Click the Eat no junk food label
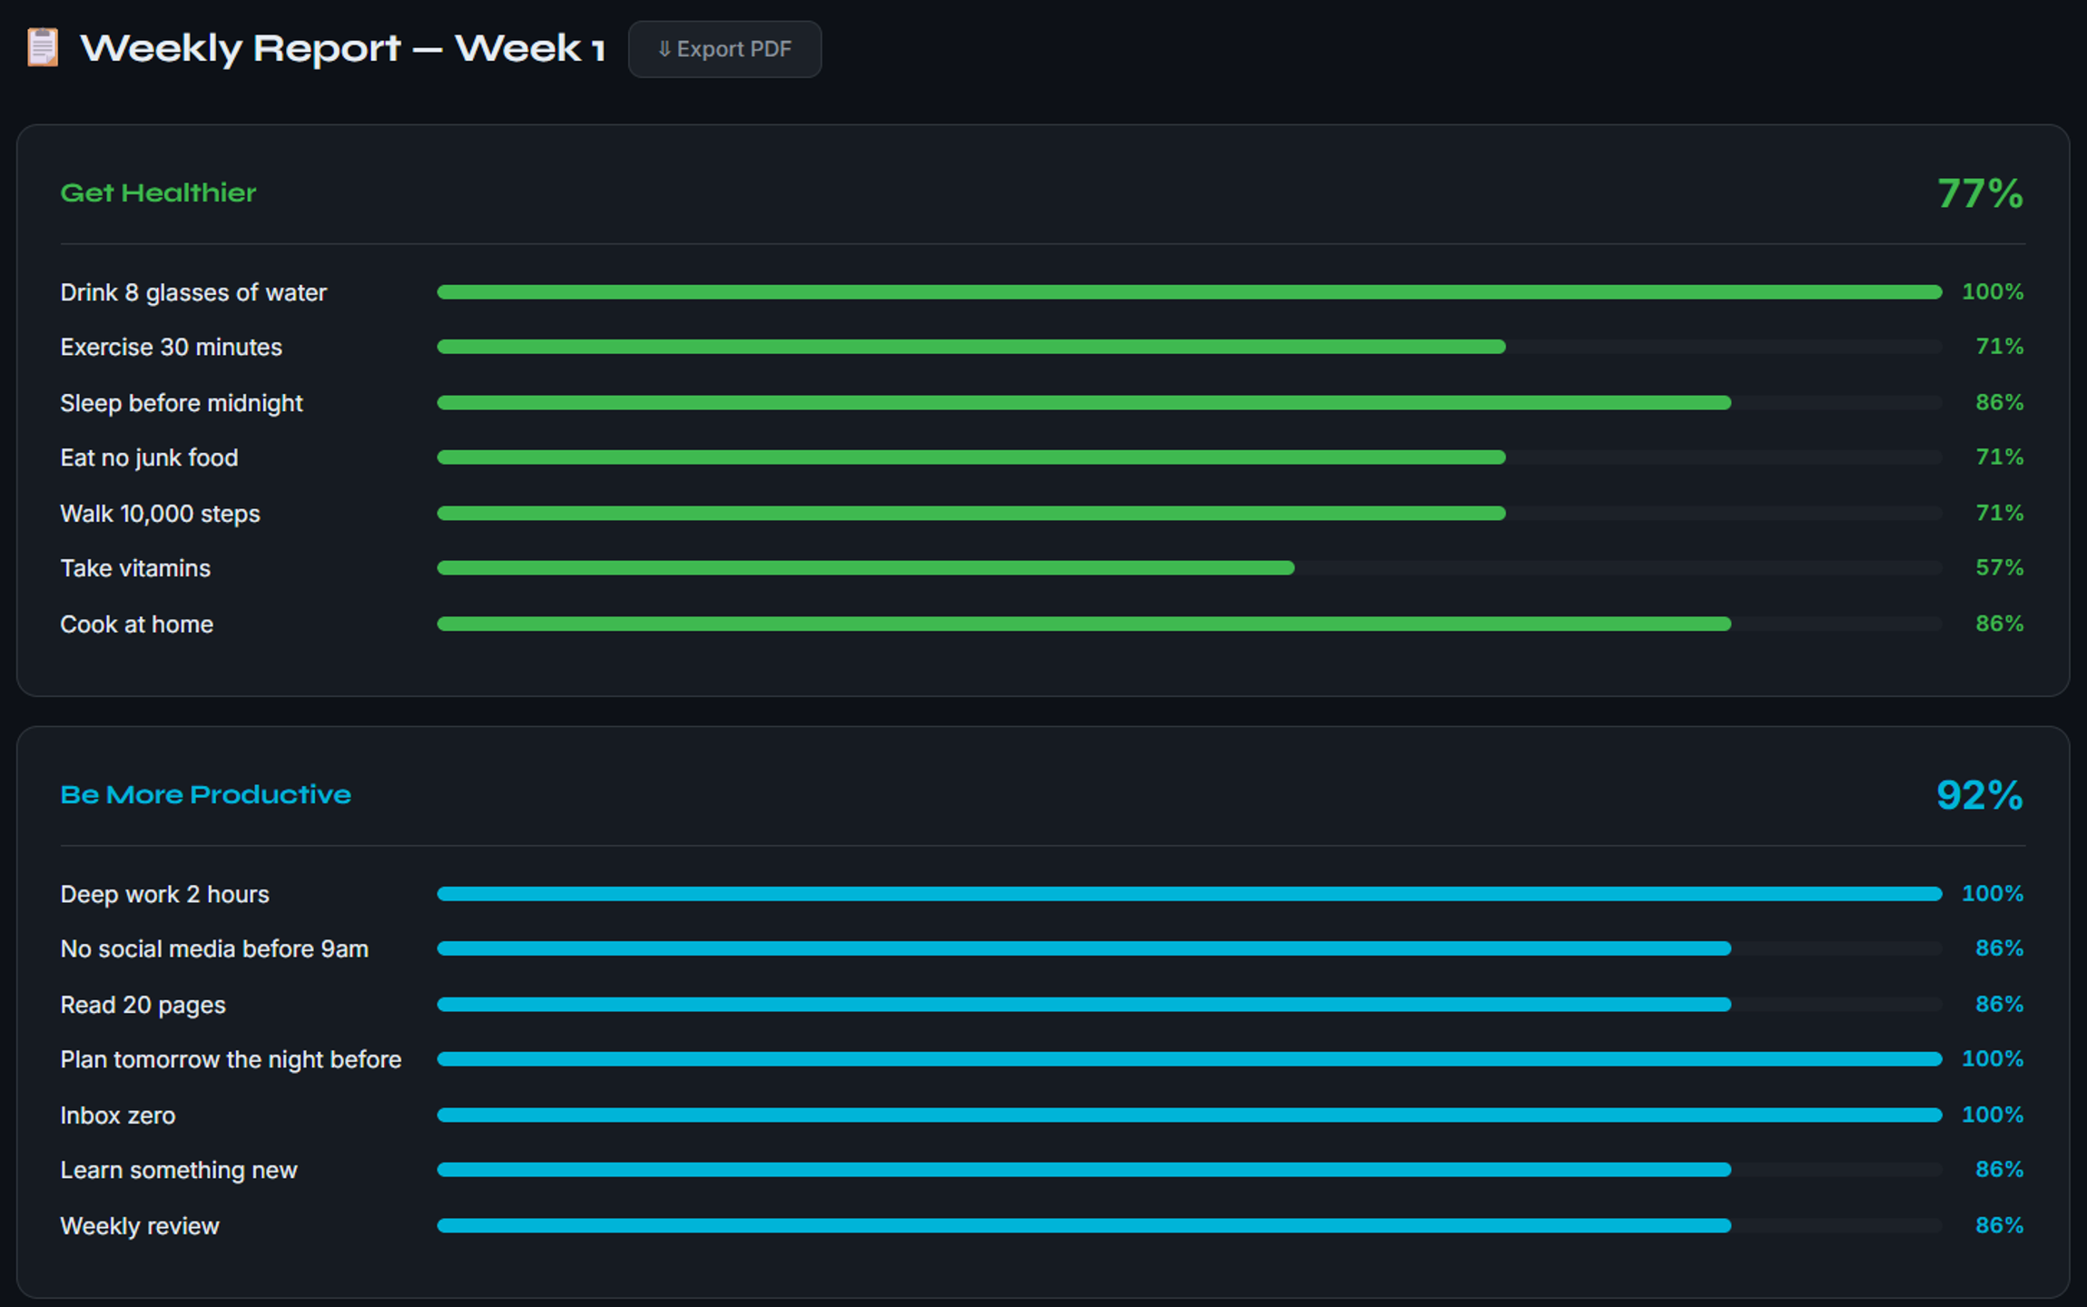 tap(149, 458)
